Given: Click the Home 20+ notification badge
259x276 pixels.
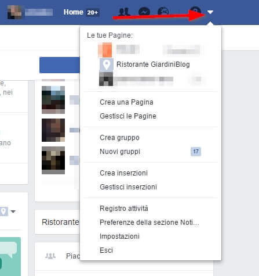Looking at the screenshot, I should pos(93,12).
